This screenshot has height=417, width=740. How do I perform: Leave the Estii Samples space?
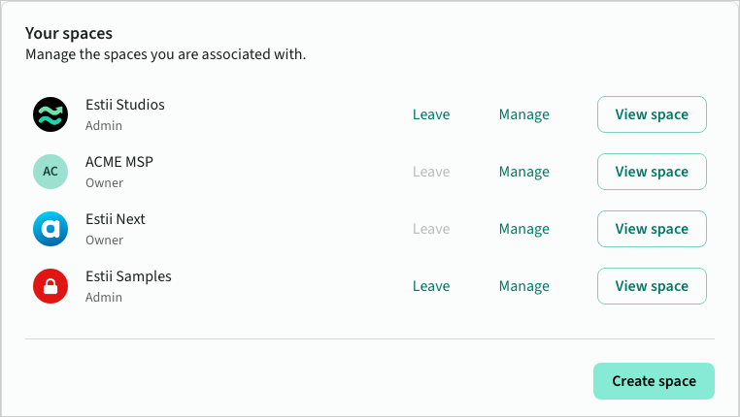(x=431, y=286)
